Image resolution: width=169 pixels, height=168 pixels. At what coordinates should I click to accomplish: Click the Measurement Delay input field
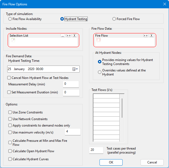pyautogui.click(x=71, y=84)
